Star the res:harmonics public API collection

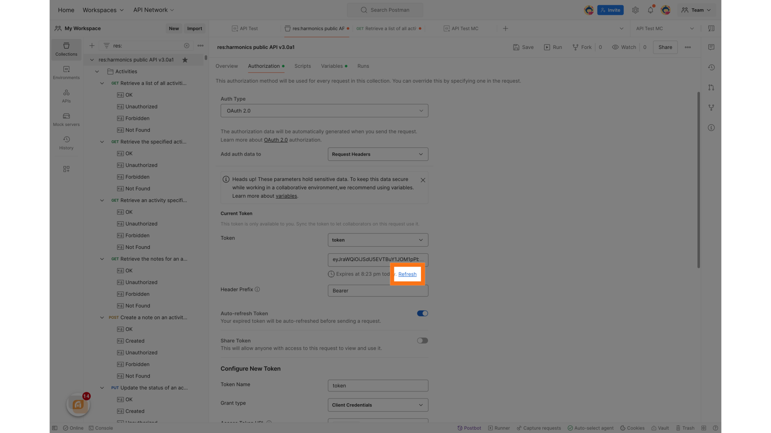[185, 60]
